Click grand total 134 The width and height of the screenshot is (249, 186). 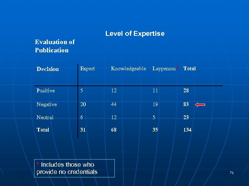pos(187,130)
